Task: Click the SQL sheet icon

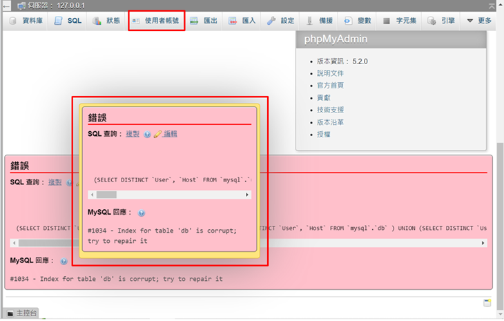Action: point(58,21)
